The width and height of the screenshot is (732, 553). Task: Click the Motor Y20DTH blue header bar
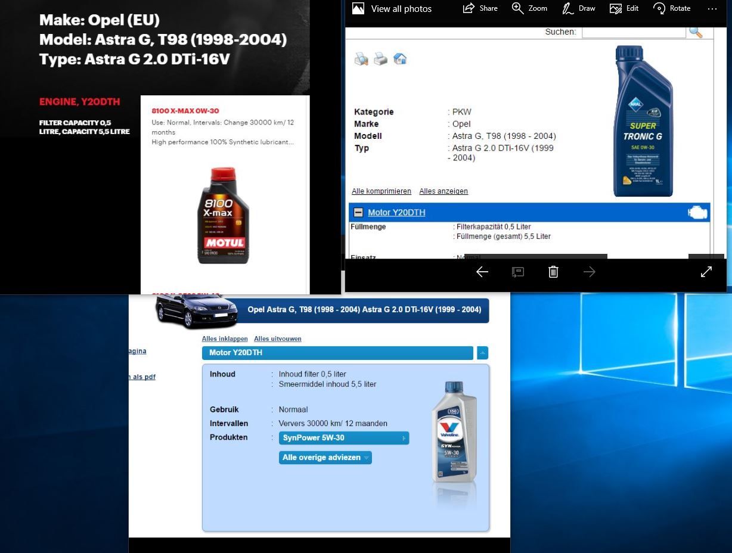(337, 353)
